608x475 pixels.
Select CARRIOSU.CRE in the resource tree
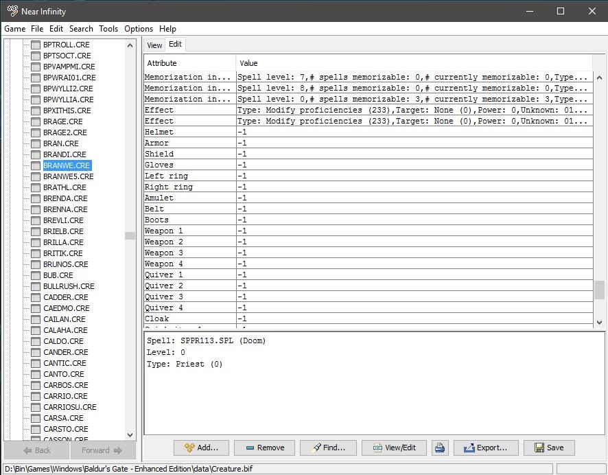(x=70, y=407)
